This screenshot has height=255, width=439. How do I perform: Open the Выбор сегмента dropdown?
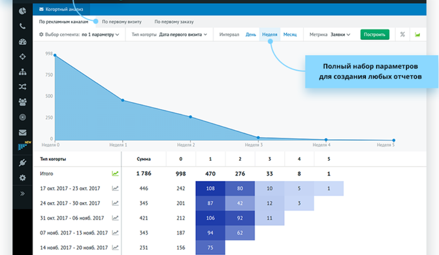[x=79, y=35]
